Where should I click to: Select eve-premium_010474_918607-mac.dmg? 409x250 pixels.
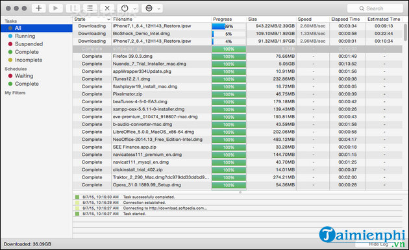coord(238,117)
